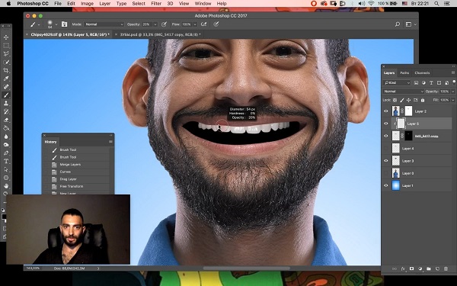Screen dimensions: 457x286
Task: Open workspace switcher dropdown
Action: pyautogui.click(x=411, y=24)
